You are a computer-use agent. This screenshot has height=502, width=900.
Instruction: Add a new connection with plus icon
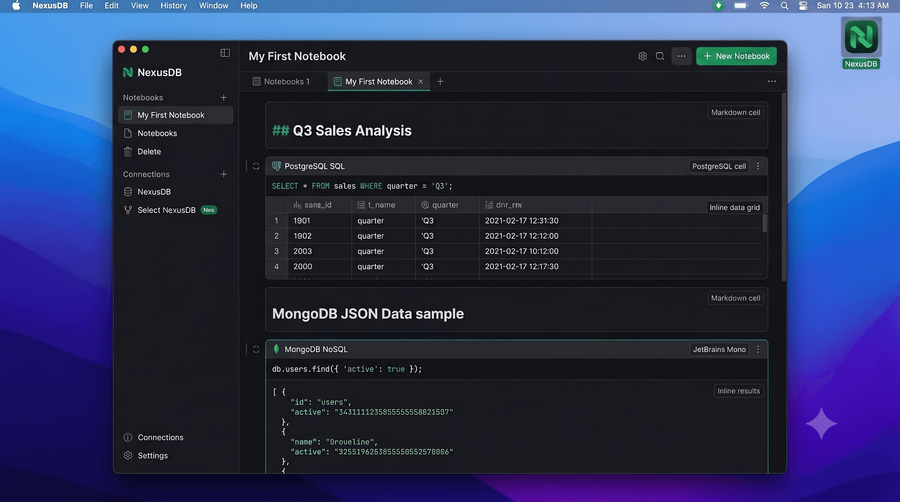(224, 174)
